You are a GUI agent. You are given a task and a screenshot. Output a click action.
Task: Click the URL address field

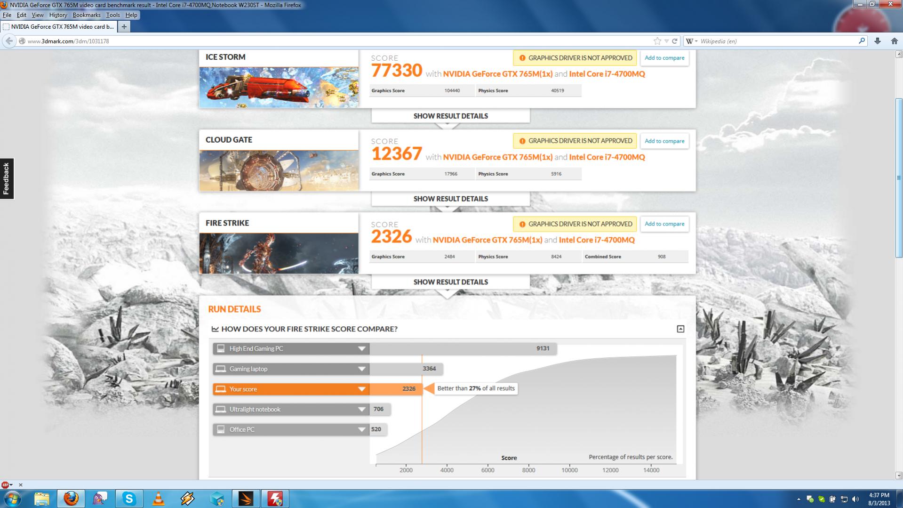[x=339, y=41]
